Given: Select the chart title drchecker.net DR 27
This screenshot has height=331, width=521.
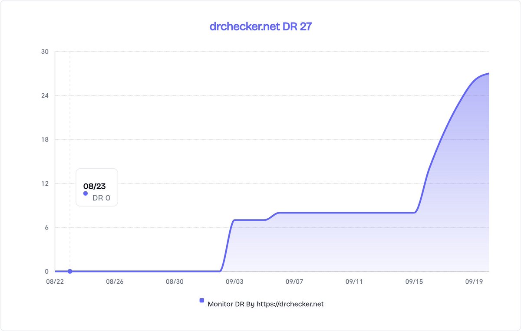Looking at the screenshot, I should point(260,26).
